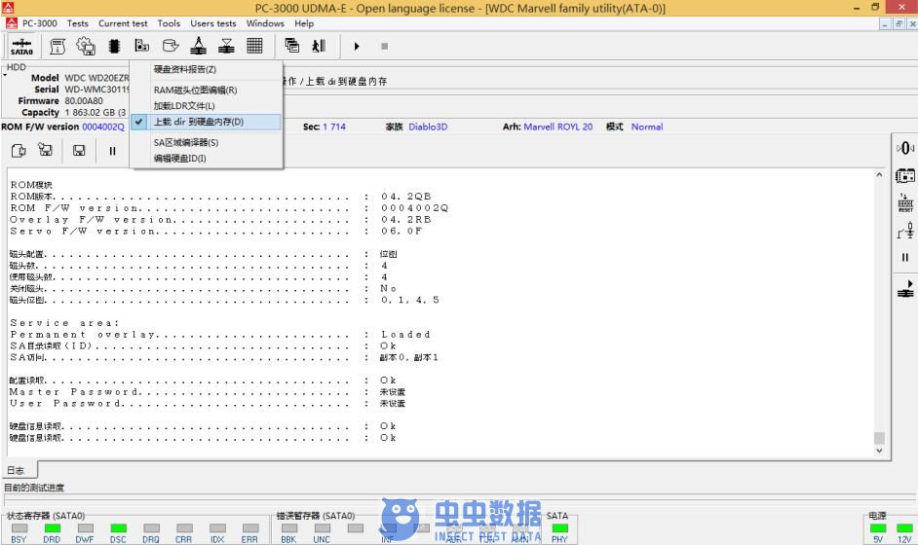
Task: Restore the inner utility child window
Action: click(x=899, y=24)
